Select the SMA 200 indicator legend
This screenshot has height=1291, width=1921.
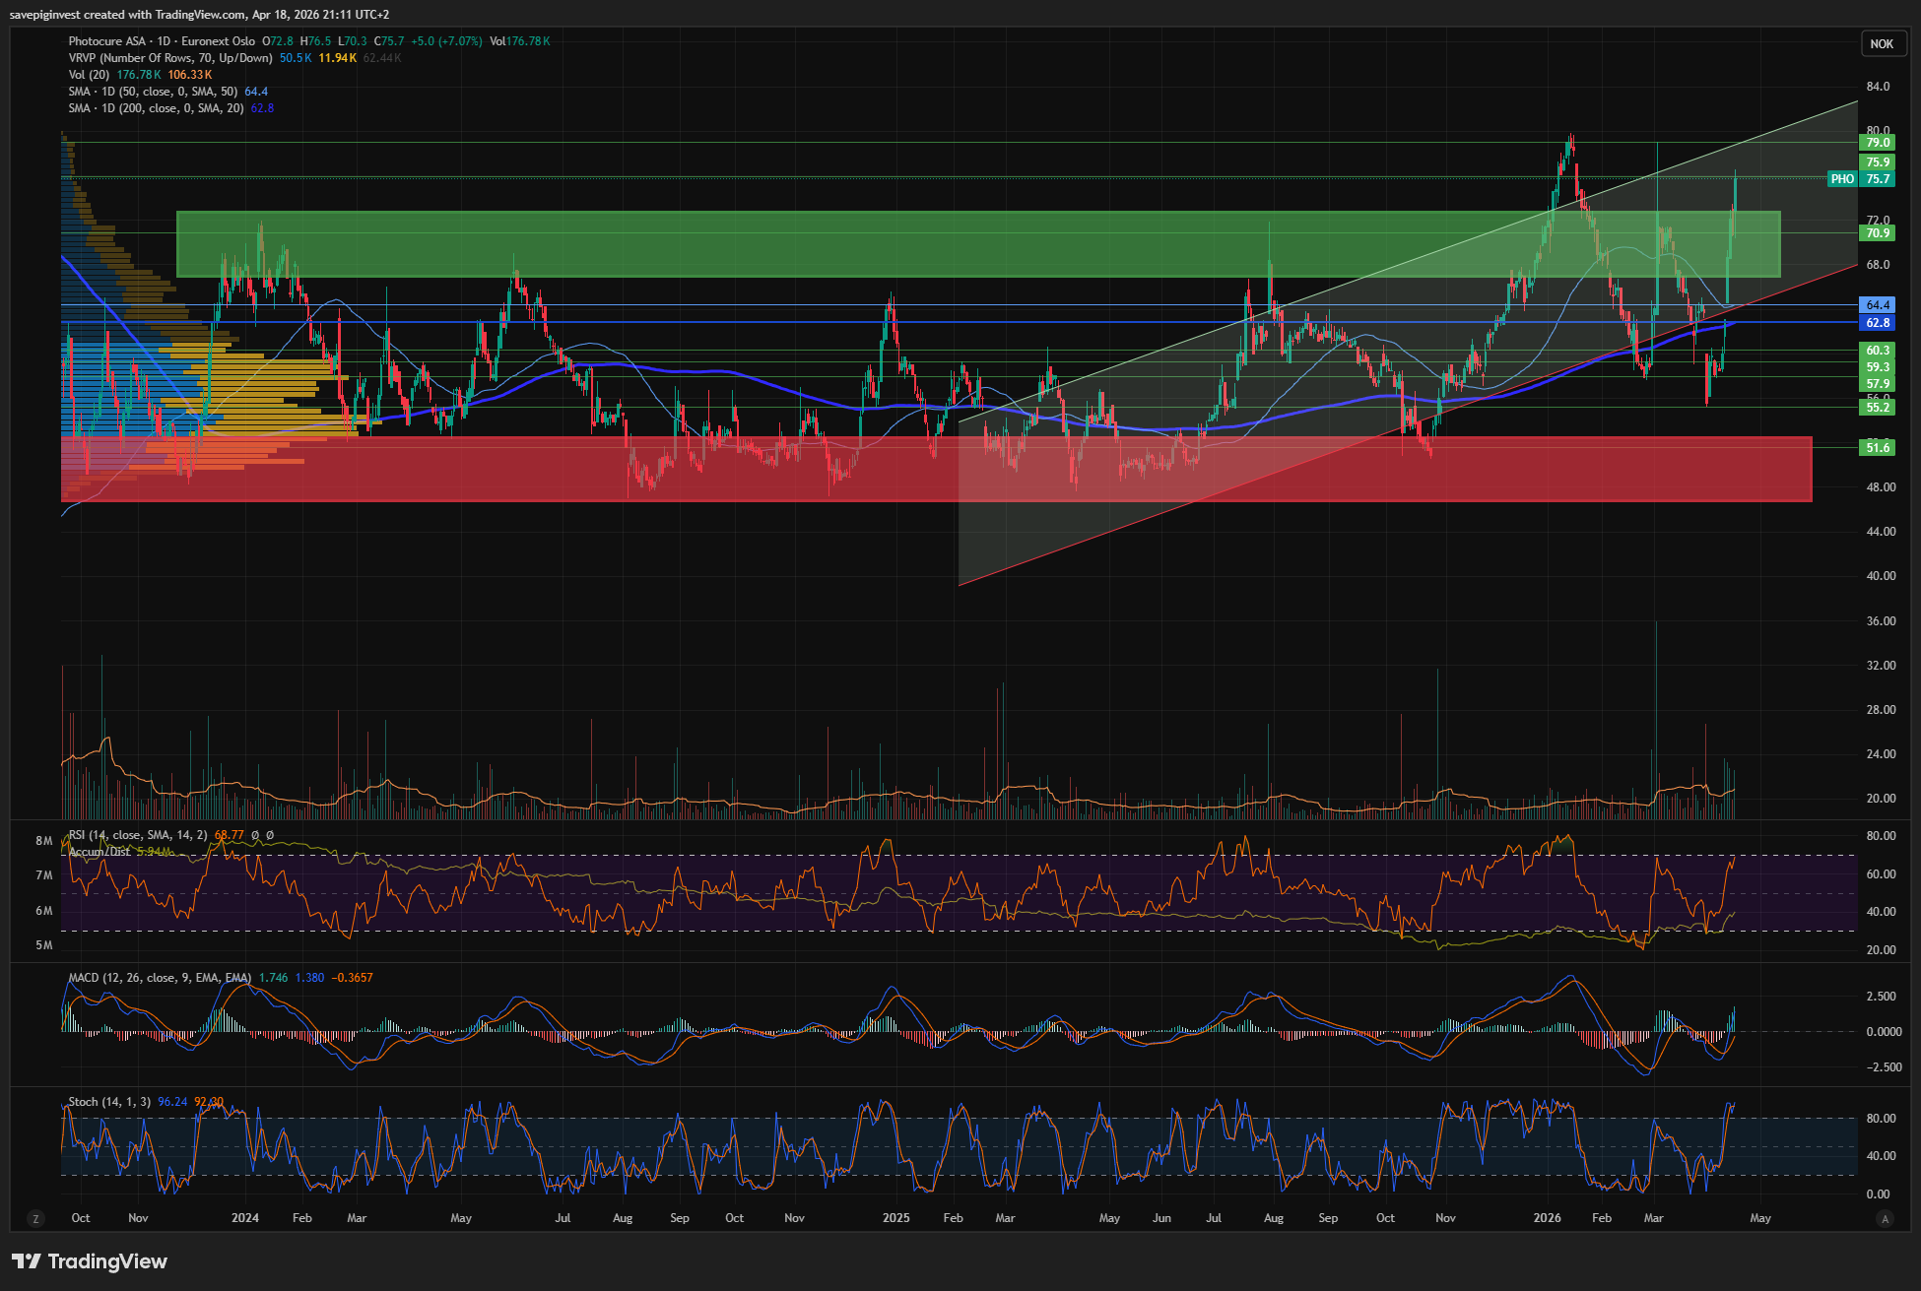(x=156, y=108)
